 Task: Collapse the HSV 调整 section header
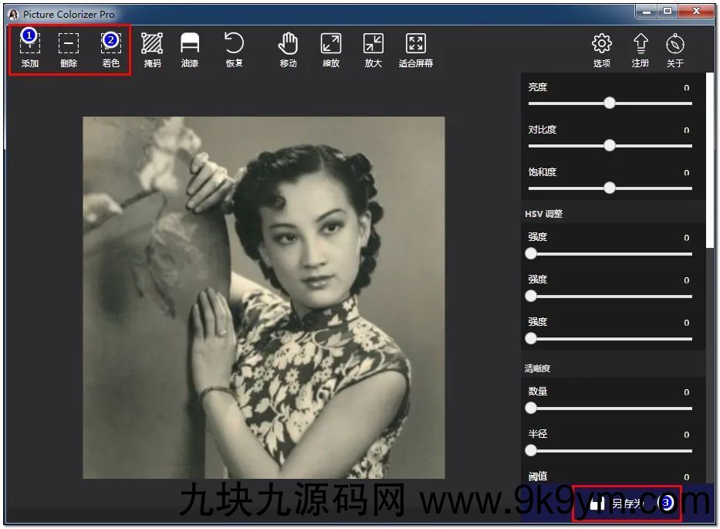pos(546,213)
